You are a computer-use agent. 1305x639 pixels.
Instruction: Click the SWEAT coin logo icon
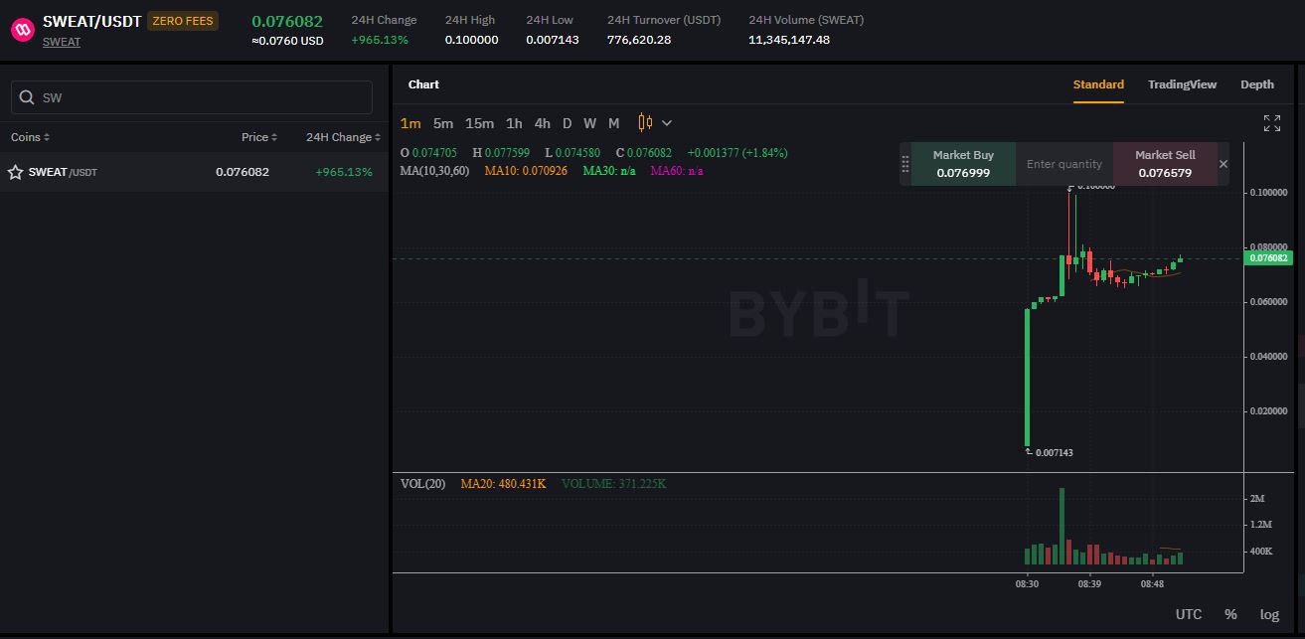(22, 30)
